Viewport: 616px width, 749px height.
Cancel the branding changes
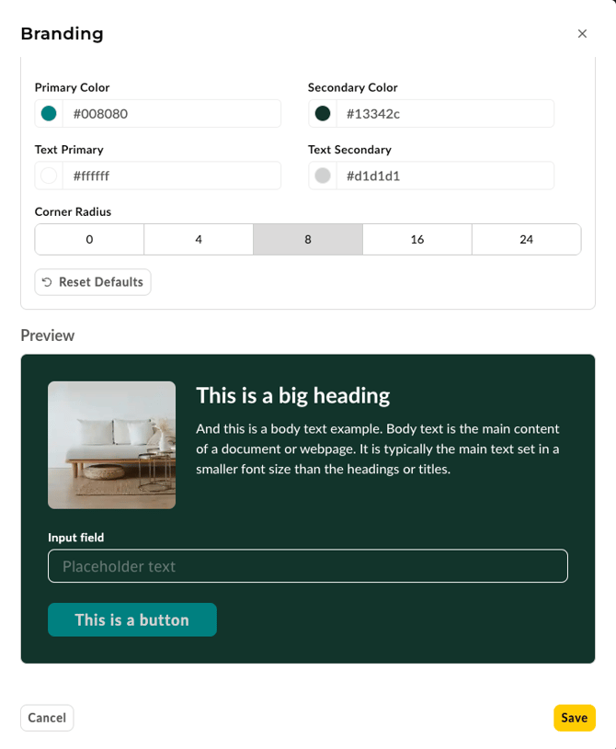pyautogui.click(x=47, y=718)
